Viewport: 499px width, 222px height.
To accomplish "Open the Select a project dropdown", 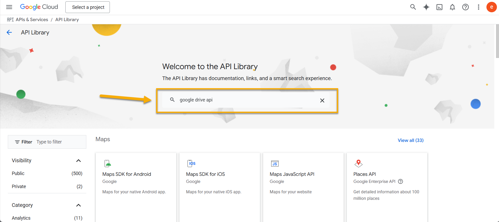I will [88, 7].
